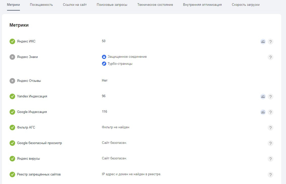Click the green check next to Яндекс вирусы

12,159
